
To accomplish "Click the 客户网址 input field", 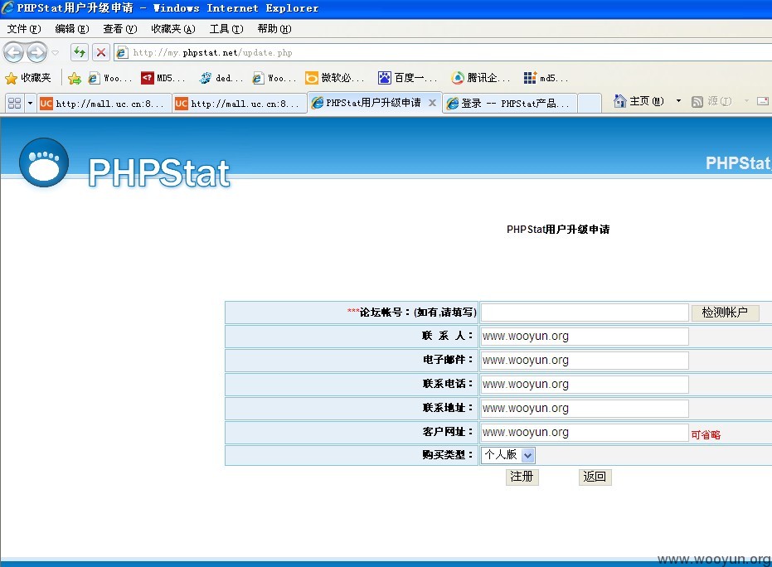I will pyautogui.click(x=585, y=433).
